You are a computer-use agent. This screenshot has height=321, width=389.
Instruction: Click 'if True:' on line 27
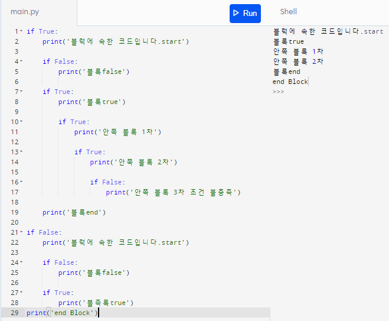(x=58, y=293)
